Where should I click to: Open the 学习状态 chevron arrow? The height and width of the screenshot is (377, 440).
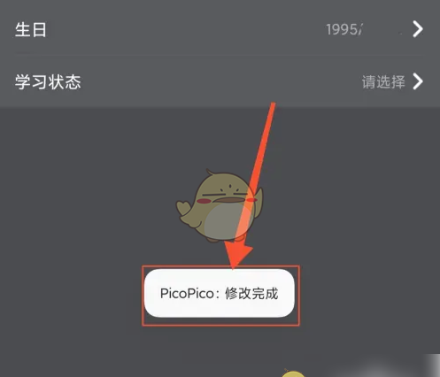point(418,81)
